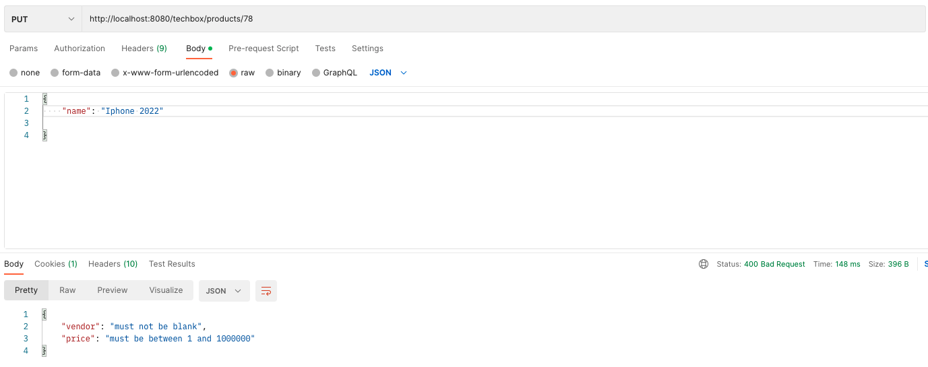Open the response Cookies (1) tab
The width and height of the screenshot is (928, 367).
(56, 264)
